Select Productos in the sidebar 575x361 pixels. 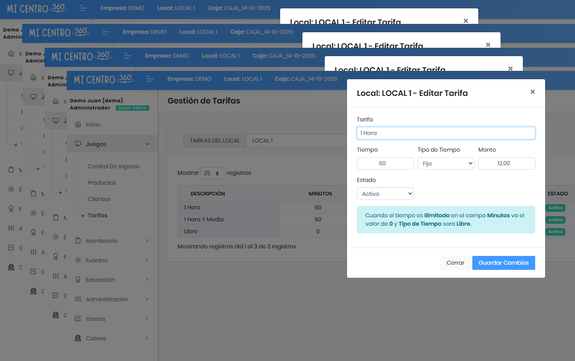click(x=102, y=183)
